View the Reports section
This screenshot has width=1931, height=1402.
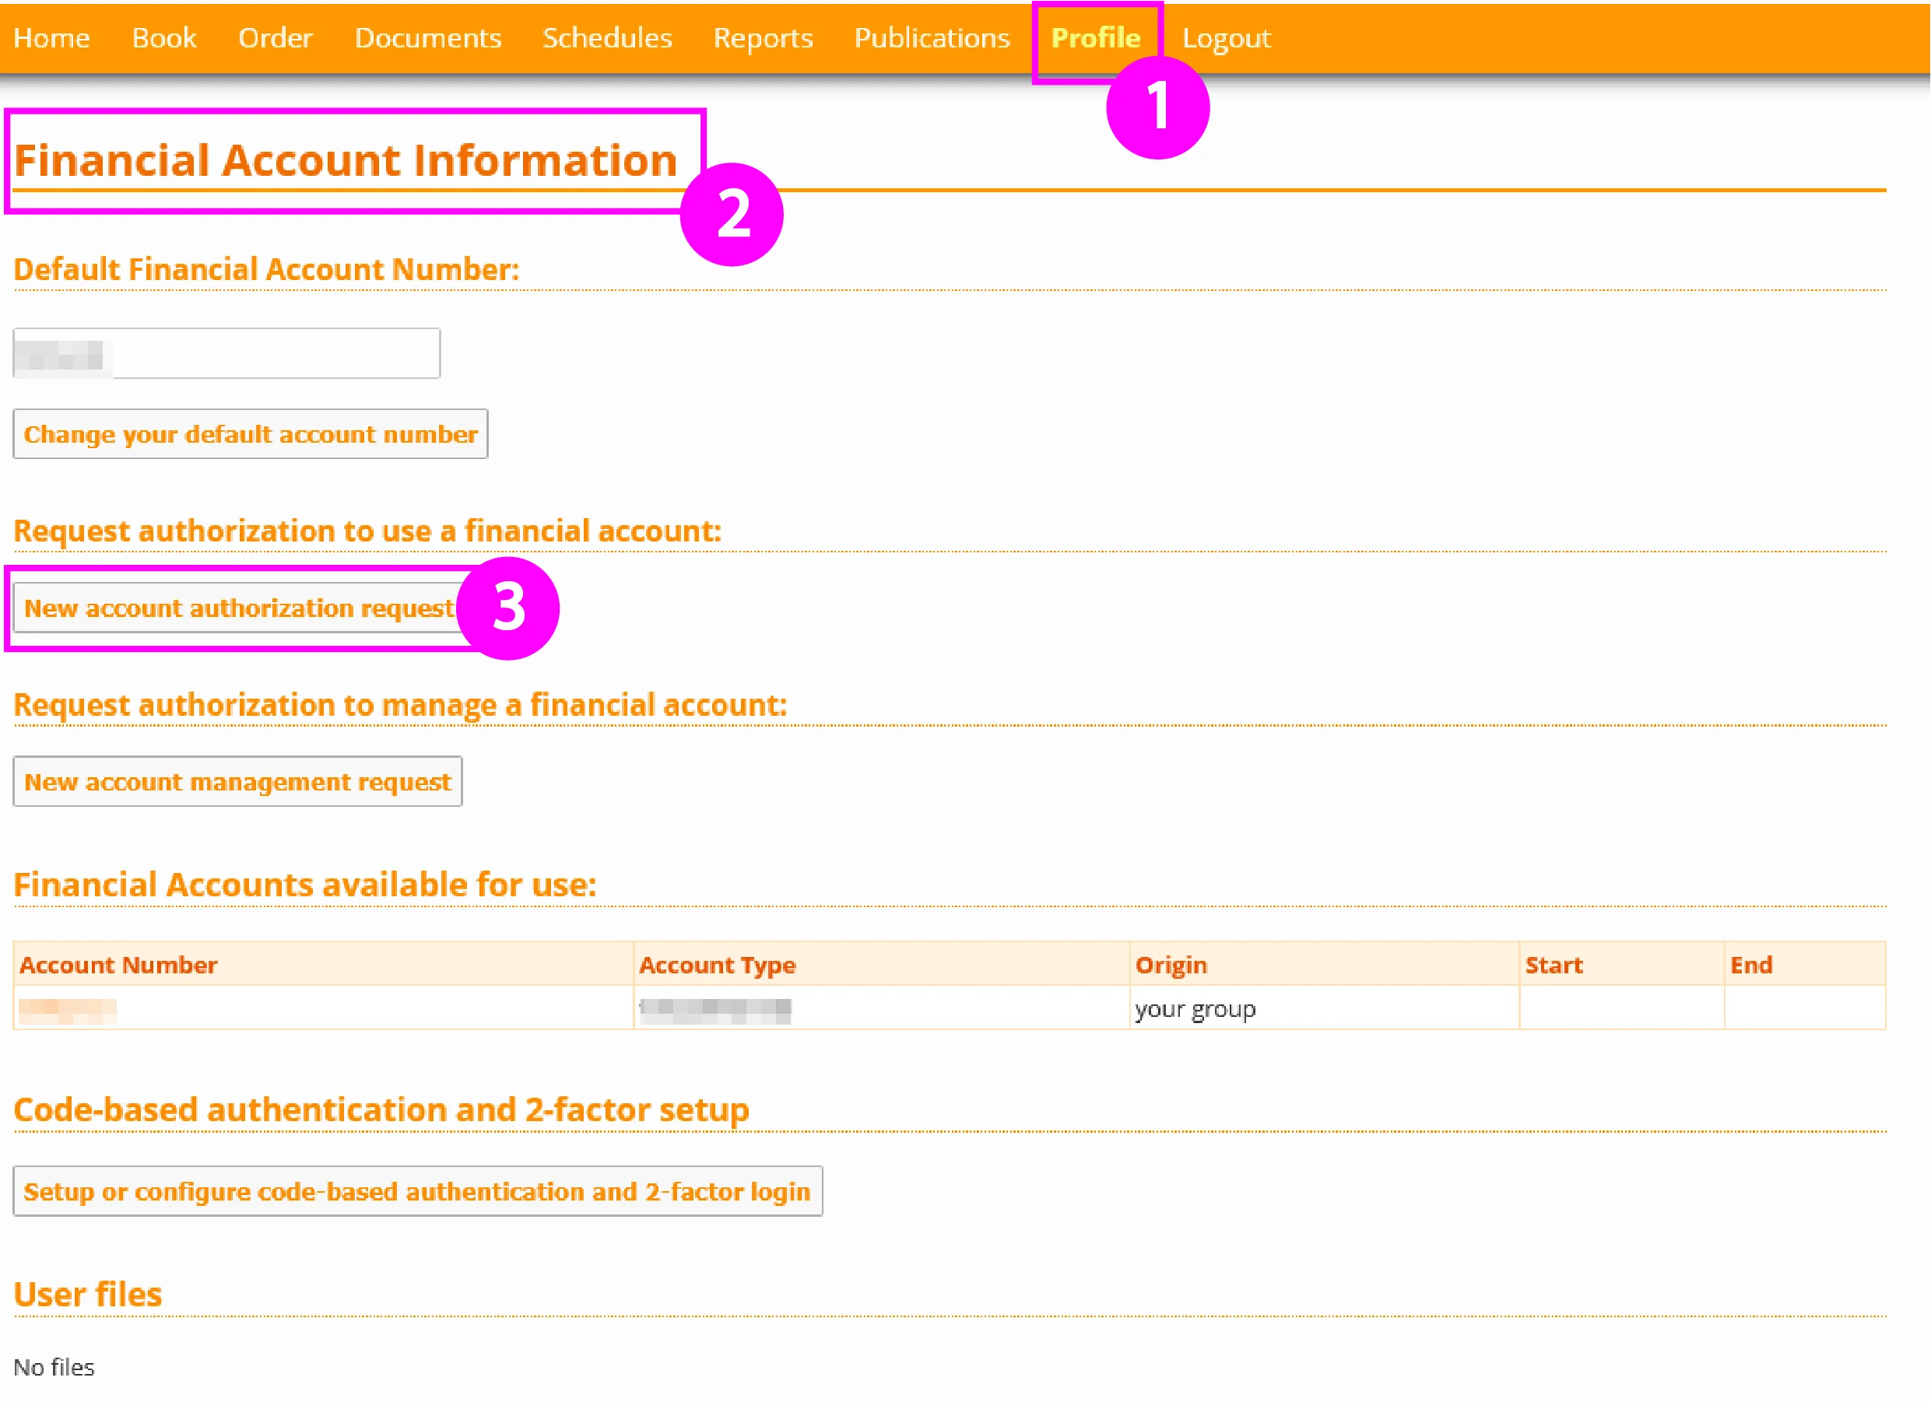point(762,37)
